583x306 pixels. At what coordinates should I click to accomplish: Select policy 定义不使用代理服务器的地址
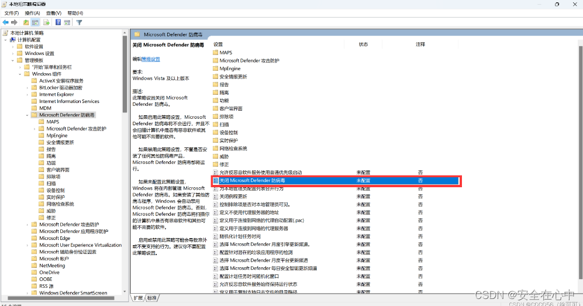(x=249, y=212)
